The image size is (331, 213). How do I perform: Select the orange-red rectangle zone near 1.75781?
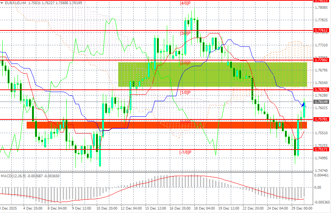[x=167, y=125]
